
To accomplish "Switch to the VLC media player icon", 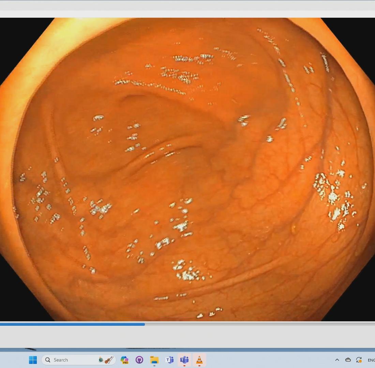I will point(199,359).
